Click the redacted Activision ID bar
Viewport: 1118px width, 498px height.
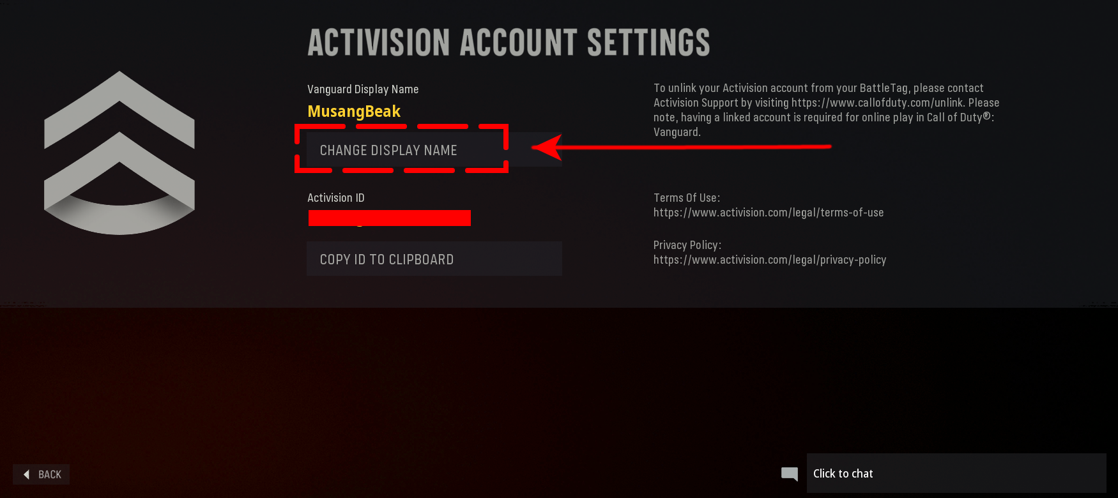coord(390,218)
